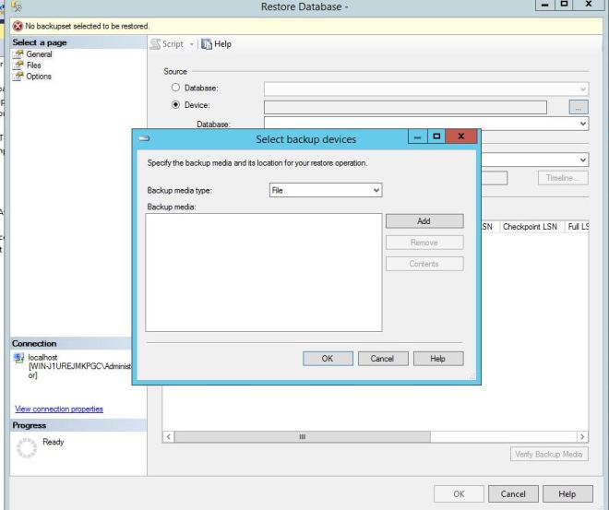Screen dimensions: 609x510
Task: Close the Restore Database window
Action: pos(589,5)
